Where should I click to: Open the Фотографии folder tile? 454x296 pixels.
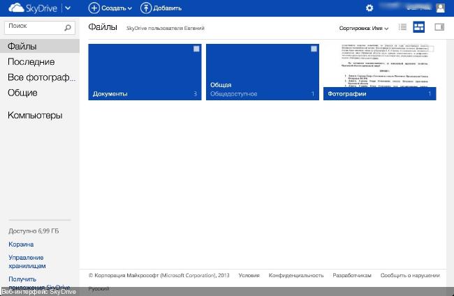pyautogui.click(x=379, y=72)
